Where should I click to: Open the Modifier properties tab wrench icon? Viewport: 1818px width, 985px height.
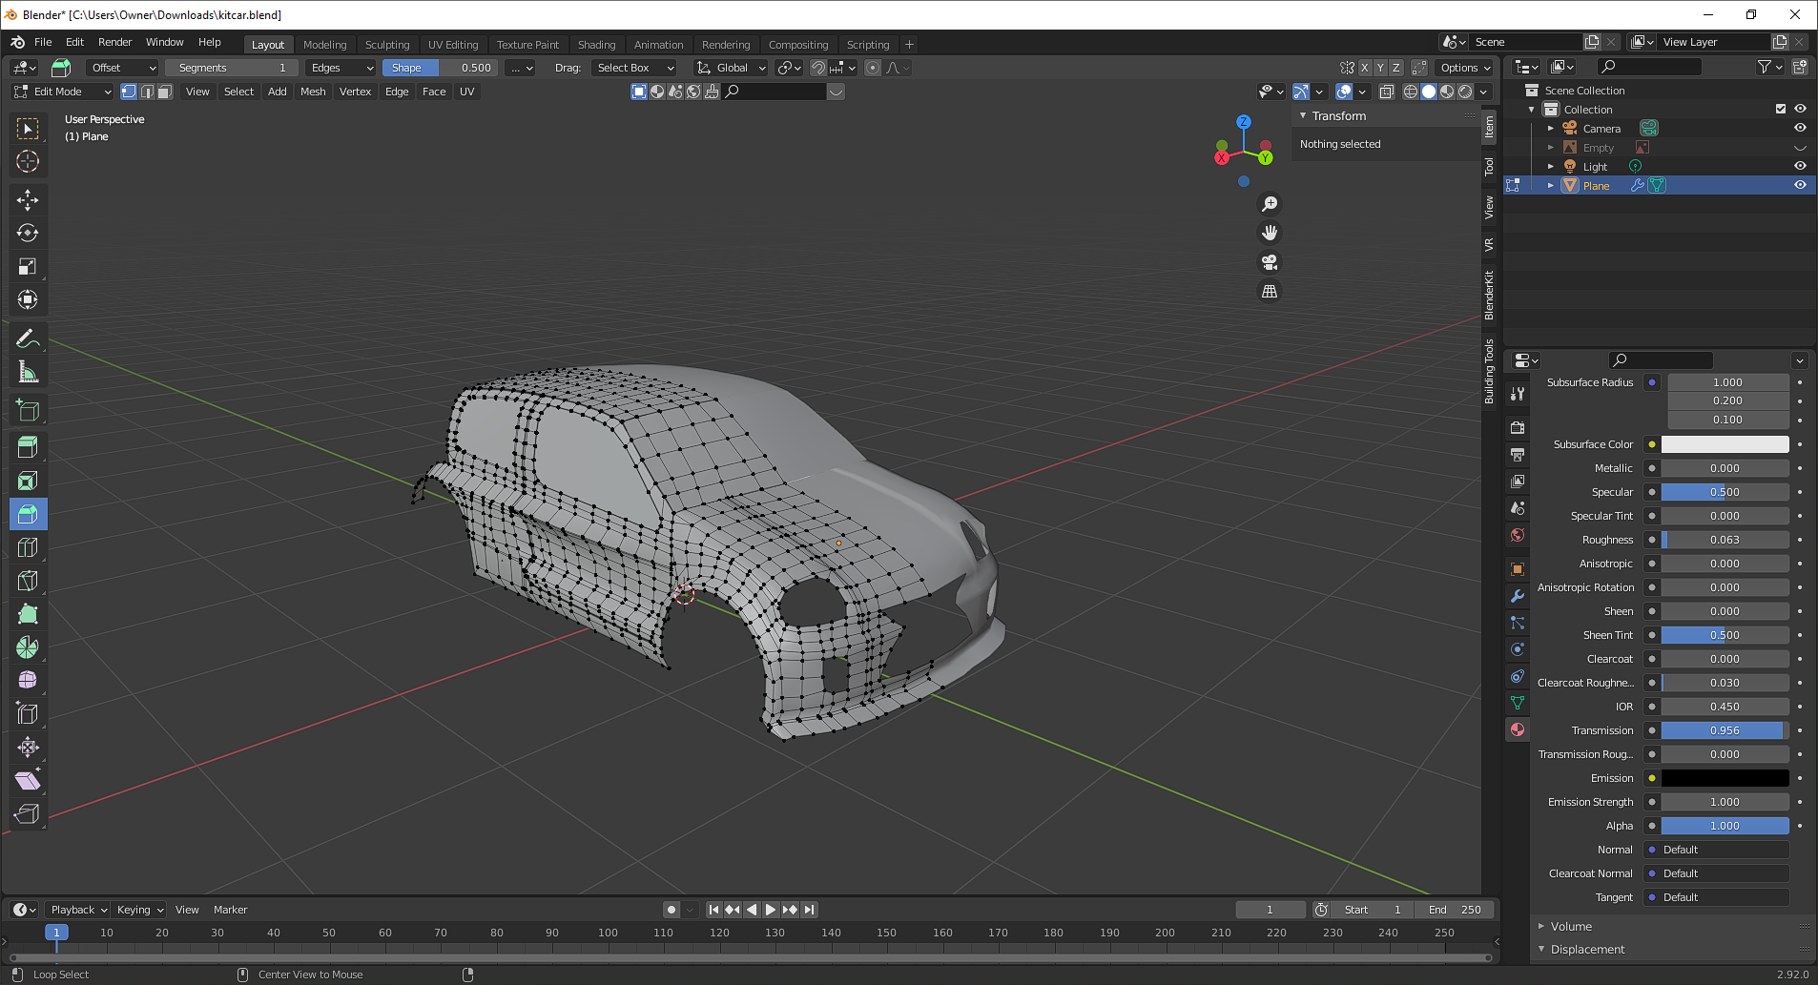pos(1518,596)
